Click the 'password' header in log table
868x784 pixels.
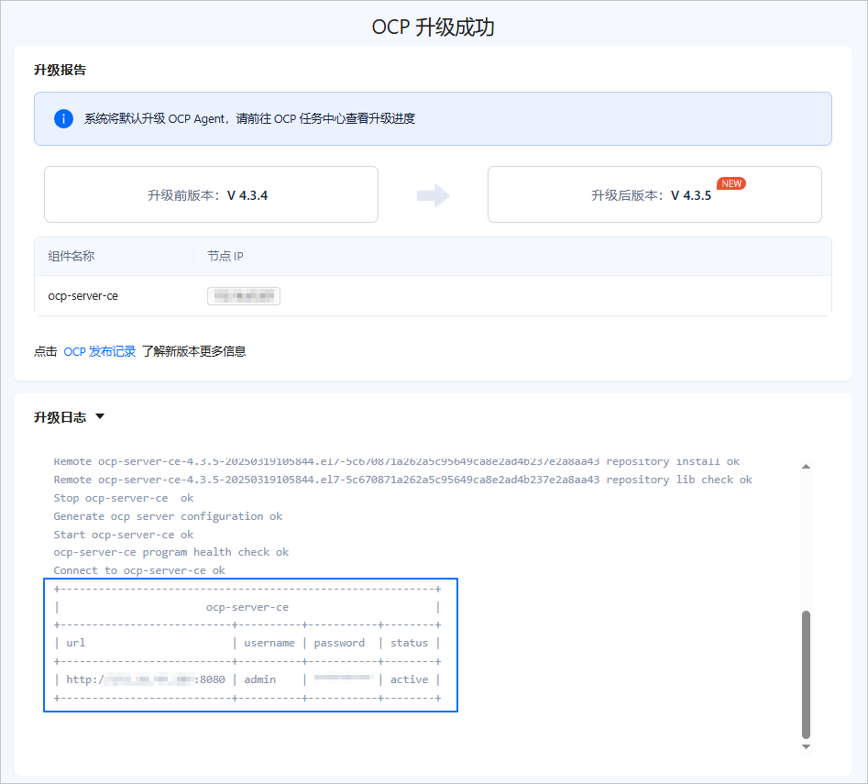point(339,643)
